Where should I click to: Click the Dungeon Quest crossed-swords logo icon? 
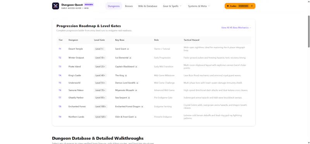pos(55,6)
